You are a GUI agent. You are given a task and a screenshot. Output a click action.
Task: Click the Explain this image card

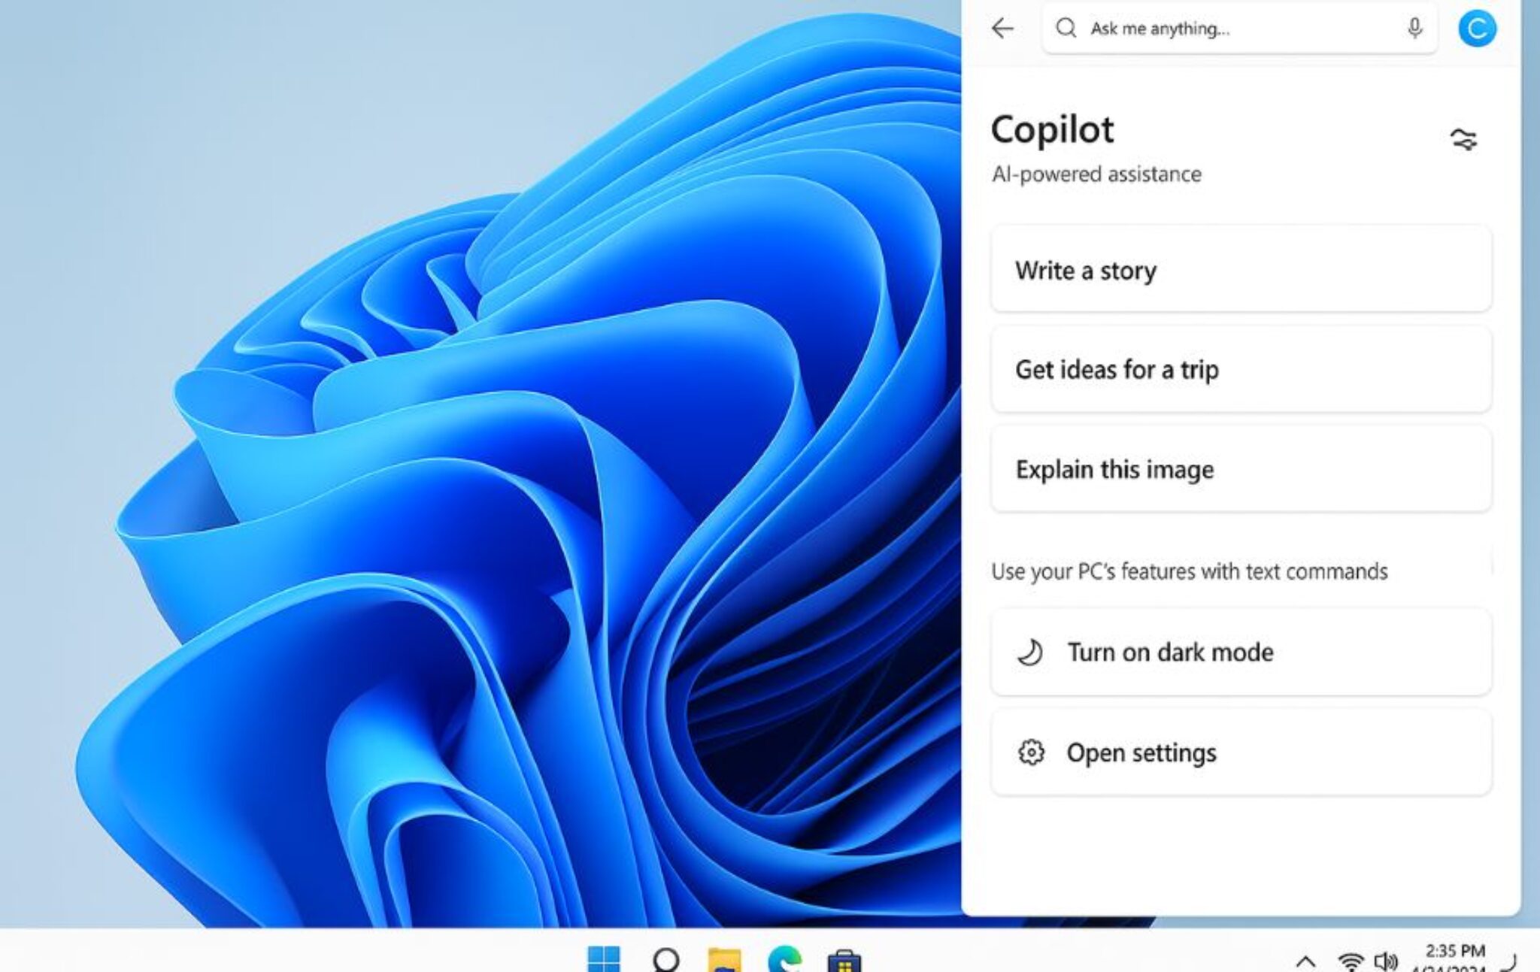click(x=1241, y=469)
